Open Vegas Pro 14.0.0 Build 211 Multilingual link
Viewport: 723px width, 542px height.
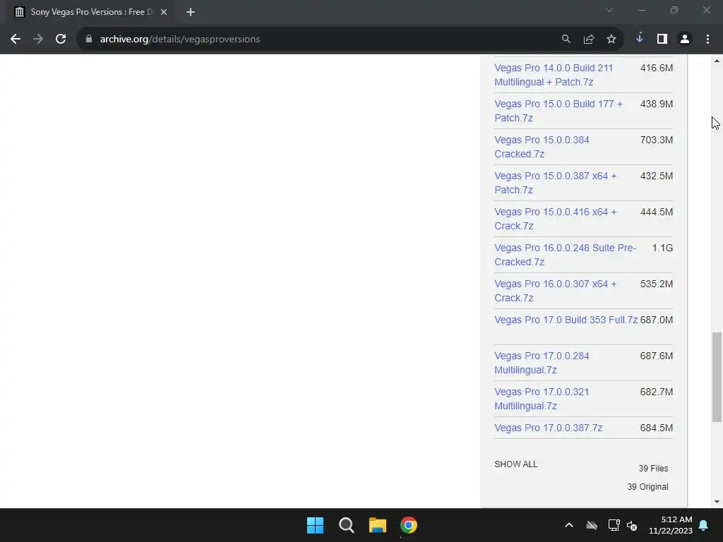pyautogui.click(x=554, y=75)
